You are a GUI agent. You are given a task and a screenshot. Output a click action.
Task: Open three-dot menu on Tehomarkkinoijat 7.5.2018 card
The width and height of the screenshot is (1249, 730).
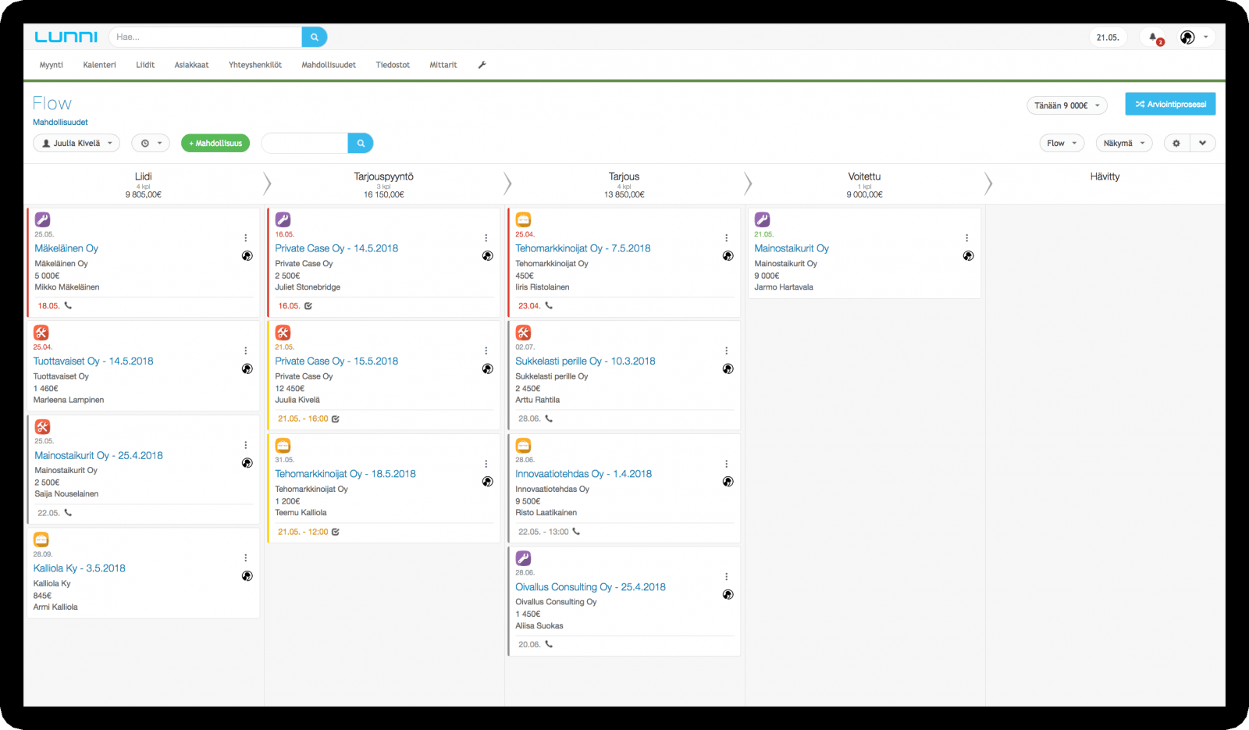click(x=726, y=238)
